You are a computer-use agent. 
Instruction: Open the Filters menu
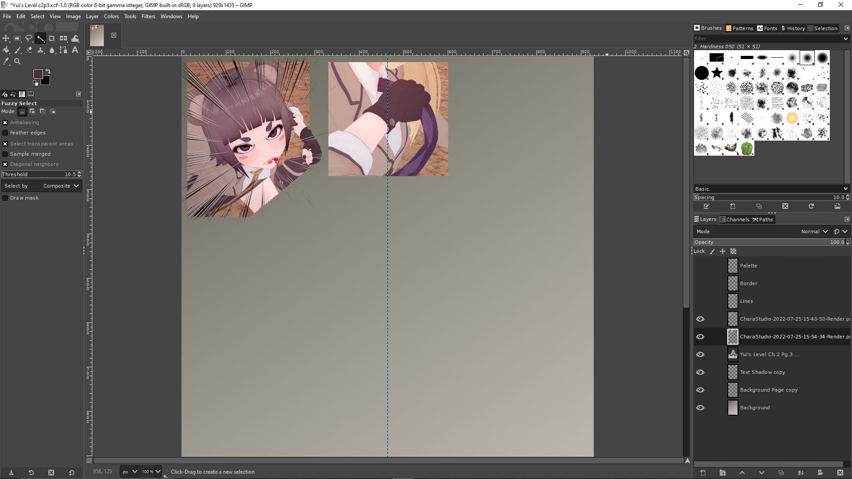[x=148, y=16]
